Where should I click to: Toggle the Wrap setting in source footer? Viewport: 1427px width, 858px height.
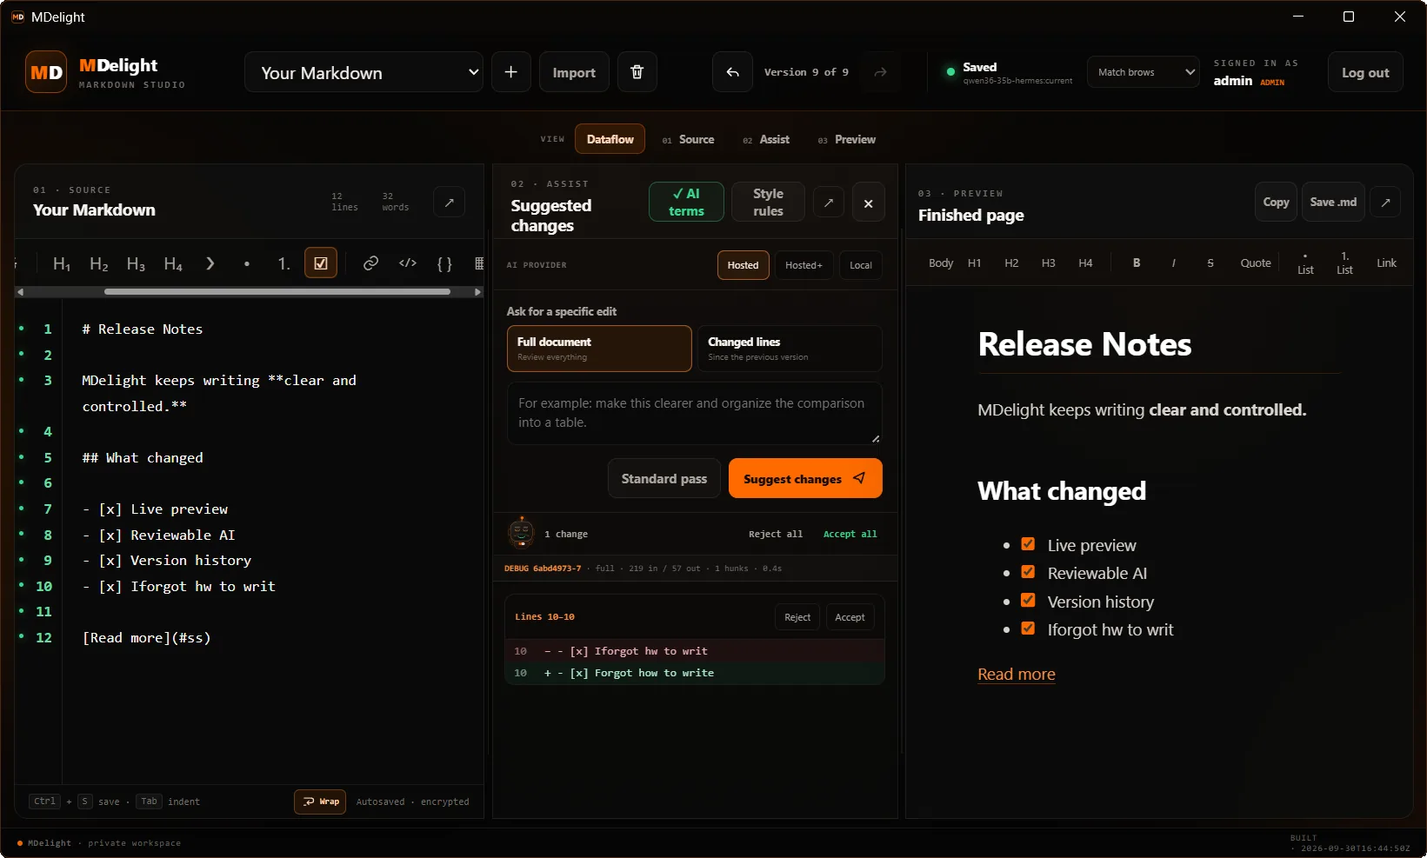pyautogui.click(x=321, y=801)
